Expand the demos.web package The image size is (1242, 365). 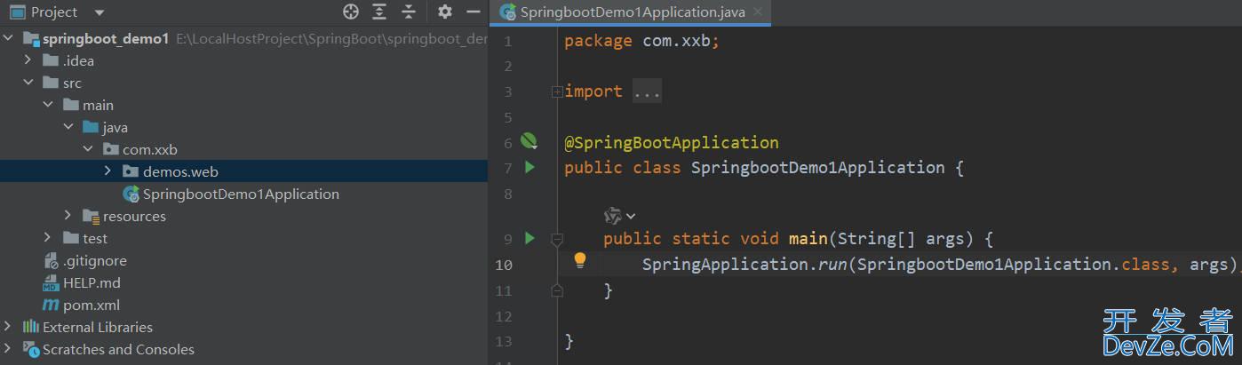[x=107, y=171]
